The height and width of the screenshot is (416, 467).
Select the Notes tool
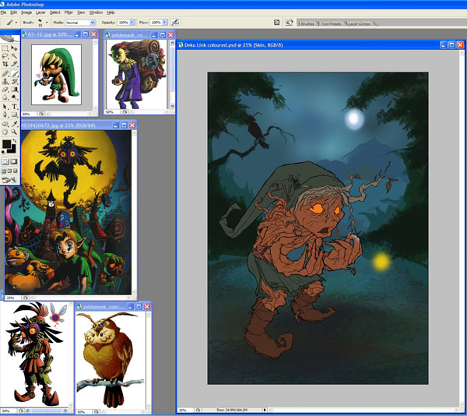click(5, 124)
